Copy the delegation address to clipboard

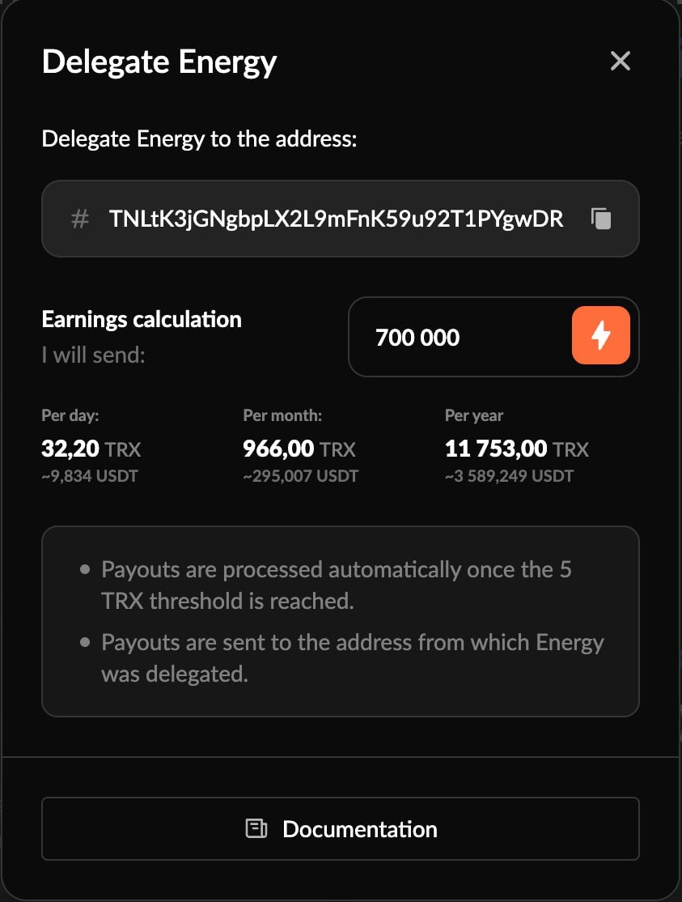tap(601, 219)
